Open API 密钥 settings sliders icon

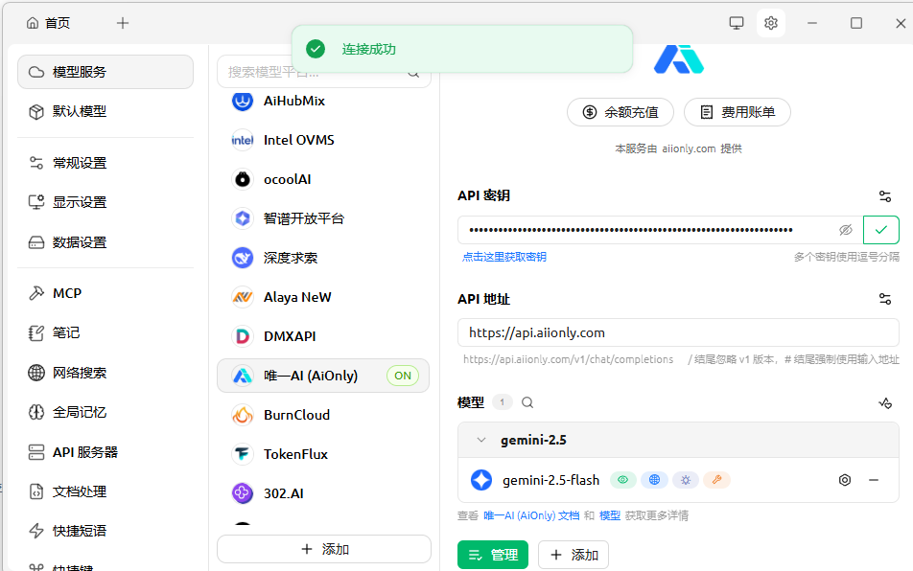(885, 196)
